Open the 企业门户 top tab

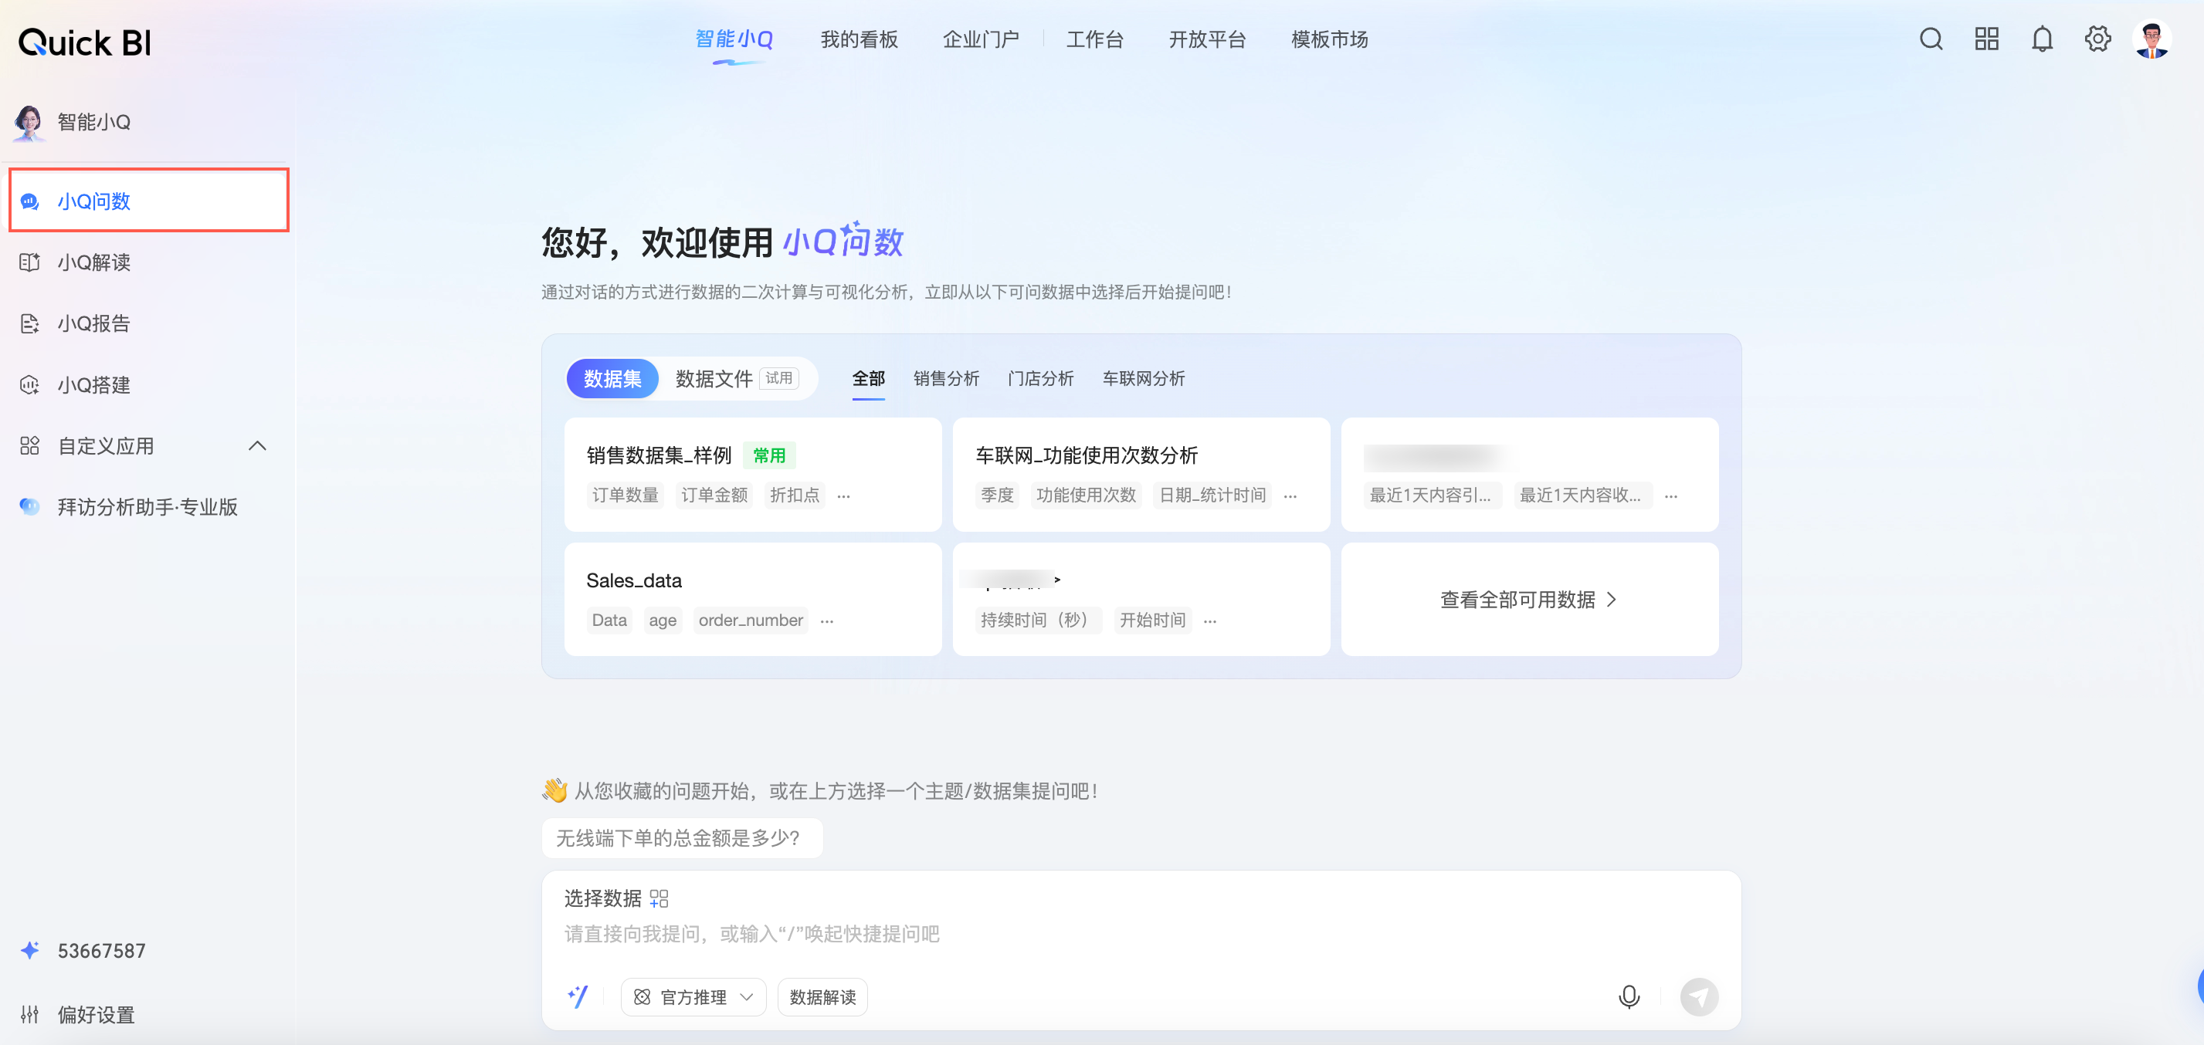coord(981,39)
